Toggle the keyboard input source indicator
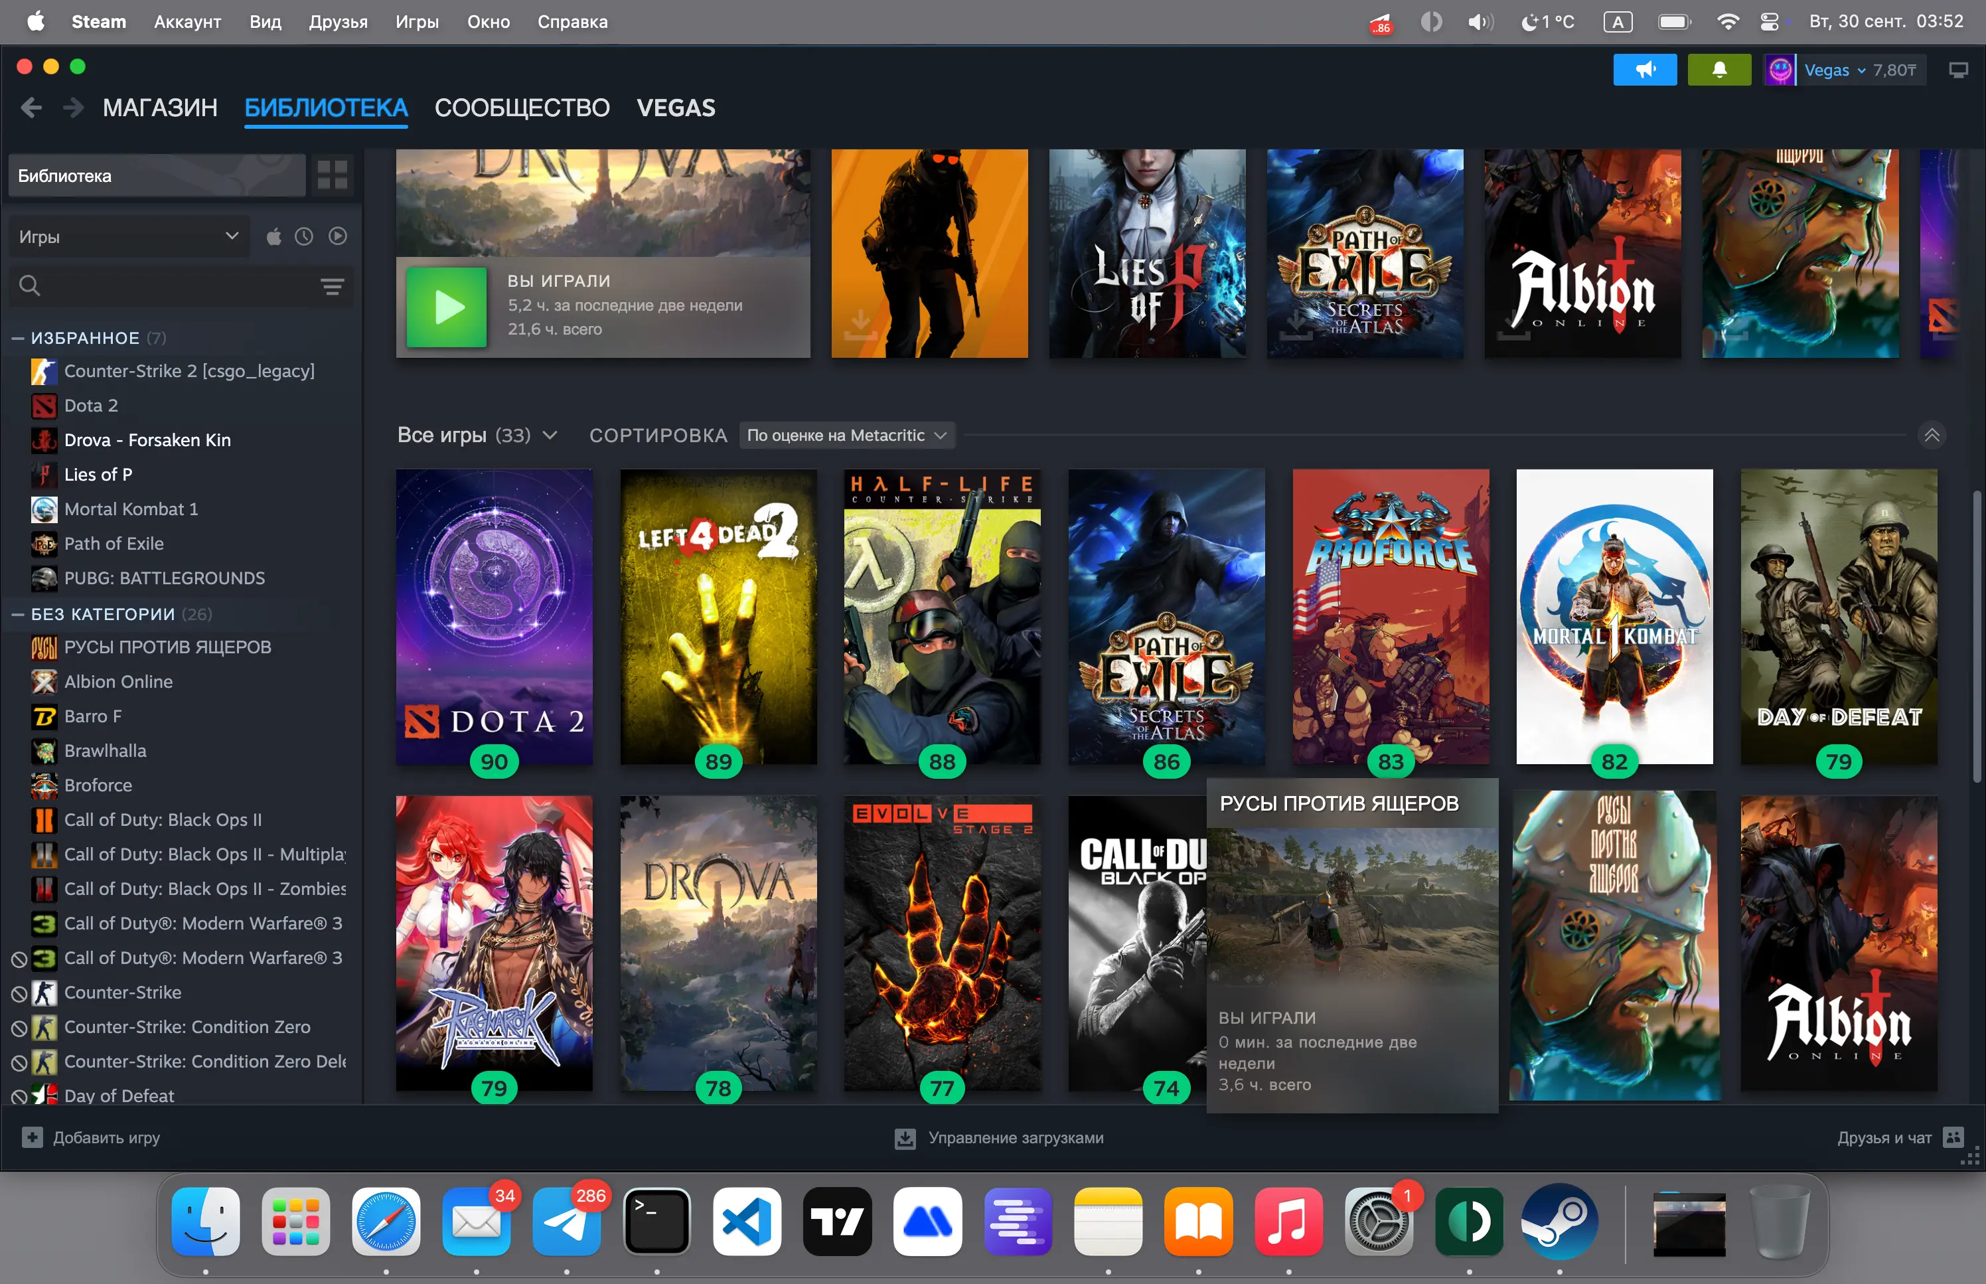This screenshot has height=1284, width=1986. (x=1618, y=22)
